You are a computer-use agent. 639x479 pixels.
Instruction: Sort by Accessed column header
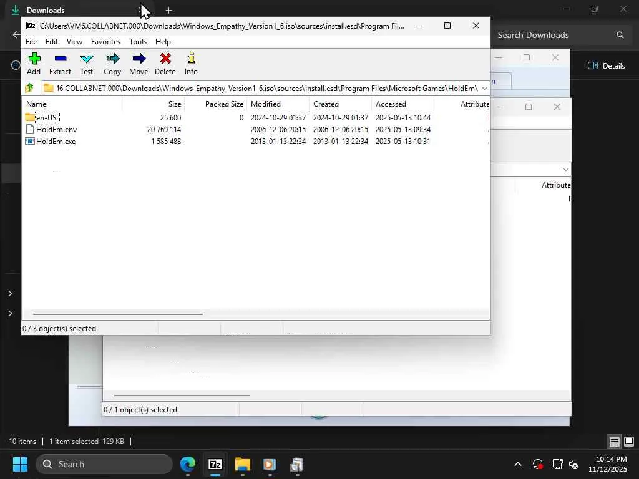click(x=402, y=104)
